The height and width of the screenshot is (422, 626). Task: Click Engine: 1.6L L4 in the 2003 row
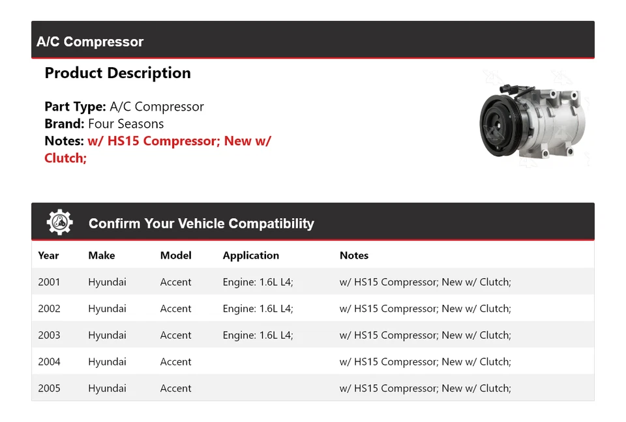[258, 335]
